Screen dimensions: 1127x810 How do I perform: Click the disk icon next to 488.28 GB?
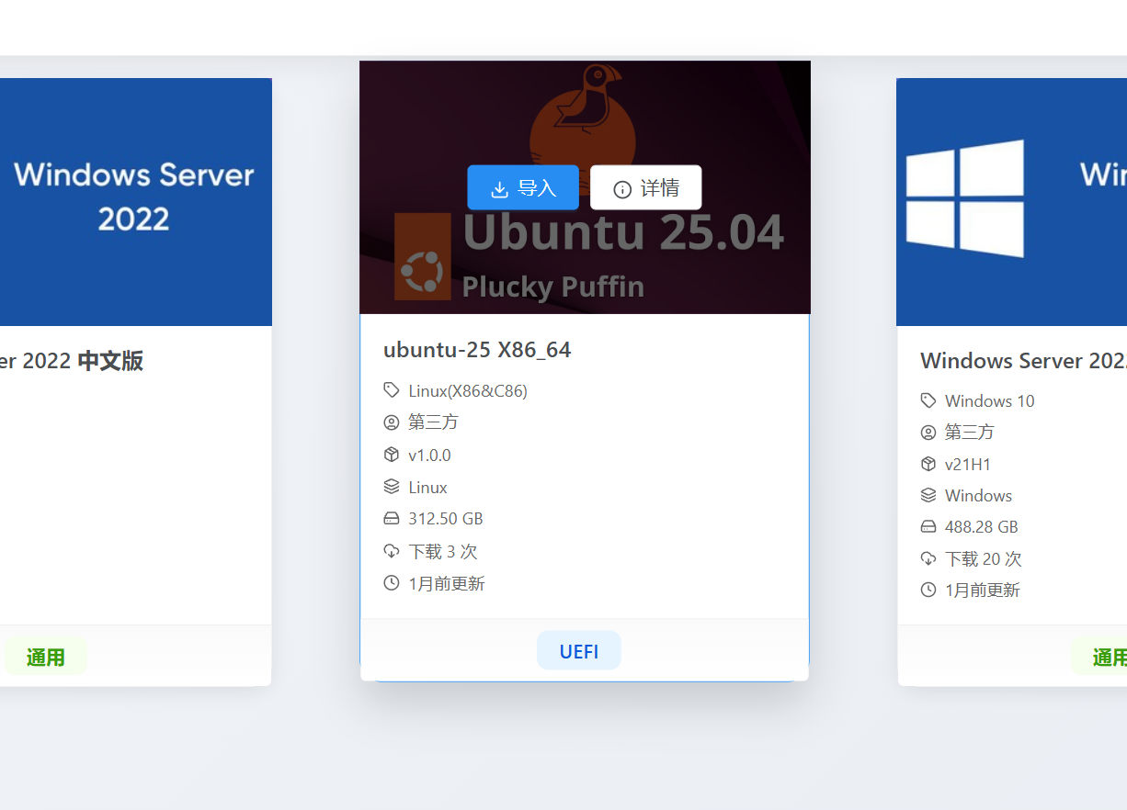(928, 527)
